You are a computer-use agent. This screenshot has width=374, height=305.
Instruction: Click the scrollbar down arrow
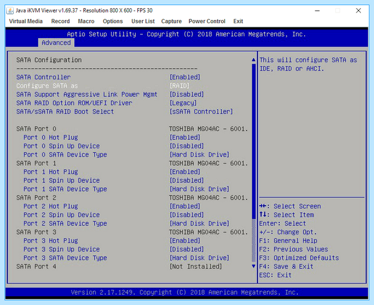pyautogui.click(x=254, y=266)
